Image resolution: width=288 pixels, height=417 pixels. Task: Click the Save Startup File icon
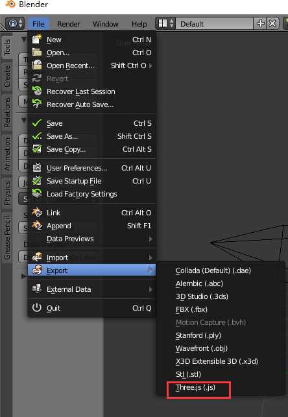coord(37,180)
